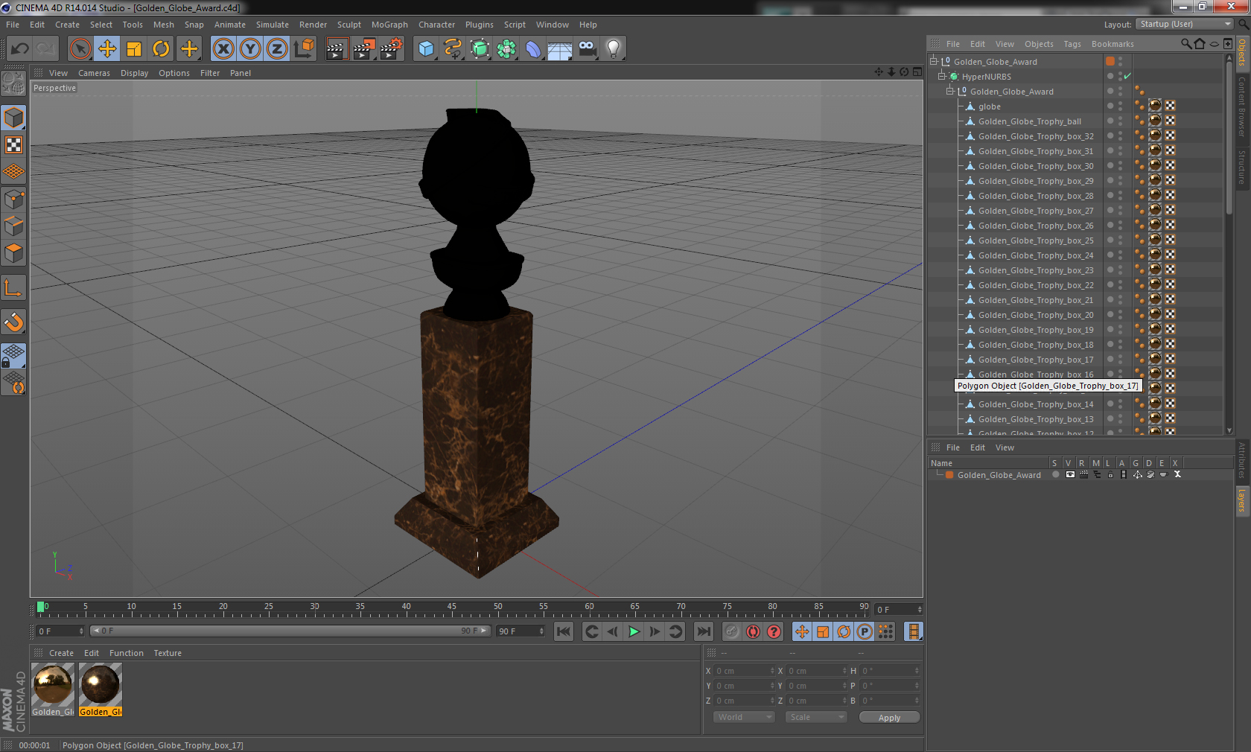Switch to Edges mode

tap(13, 226)
